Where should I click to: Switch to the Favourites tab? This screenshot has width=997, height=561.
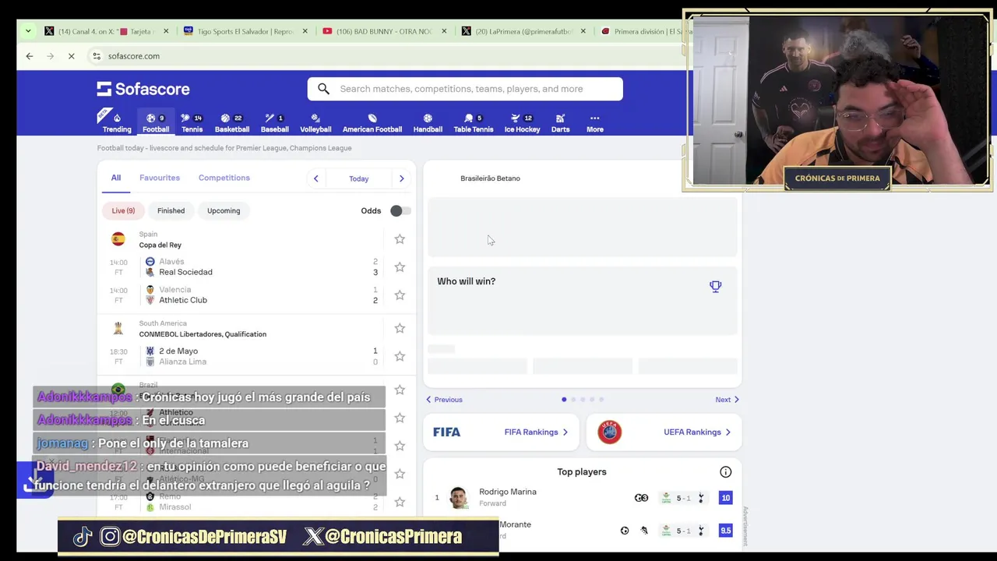[160, 178]
